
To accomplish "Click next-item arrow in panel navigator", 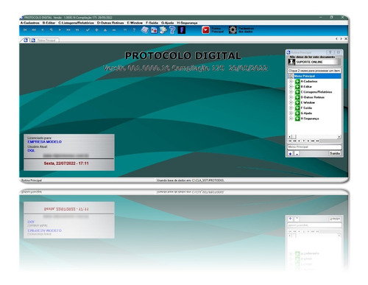I will click(x=308, y=141).
